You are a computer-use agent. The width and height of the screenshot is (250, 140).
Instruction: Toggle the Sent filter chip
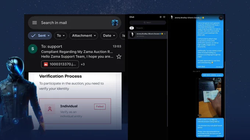[40, 35]
